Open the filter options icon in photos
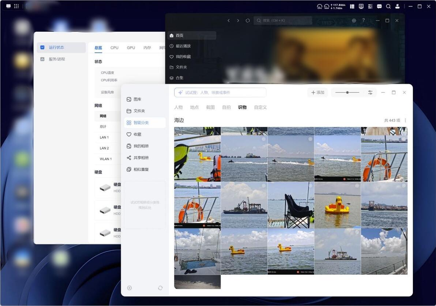 [x=370, y=93]
